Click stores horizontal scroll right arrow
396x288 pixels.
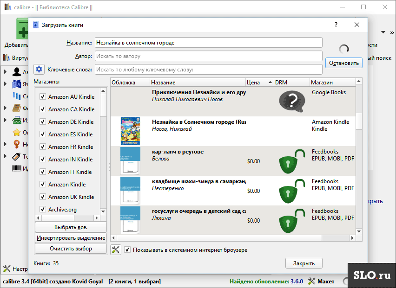pyautogui.click(x=97, y=218)
